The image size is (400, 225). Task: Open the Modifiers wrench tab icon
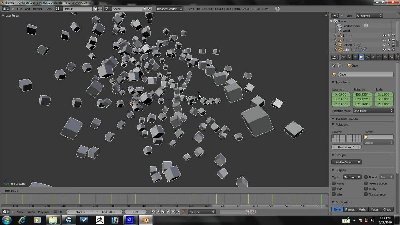(x=373, y=57)
